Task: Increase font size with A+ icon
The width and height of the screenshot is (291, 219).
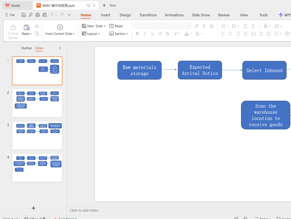Action: coord(197,26)
